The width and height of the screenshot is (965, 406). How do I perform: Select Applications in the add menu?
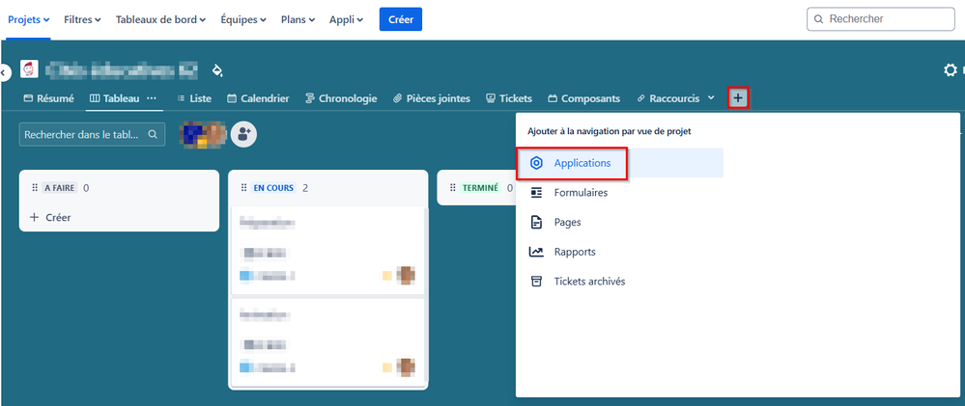pyautogui.click(x=620, y=163)
